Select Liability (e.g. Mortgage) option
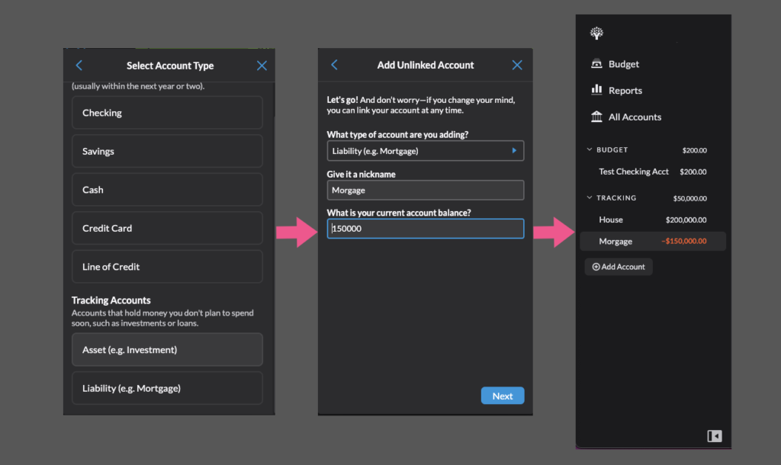The image size is (781, 465). [167, 389]
